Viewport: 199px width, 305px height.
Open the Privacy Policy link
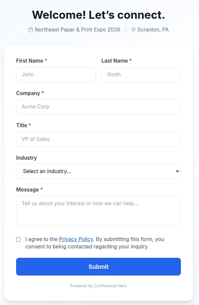coord(76,239)
